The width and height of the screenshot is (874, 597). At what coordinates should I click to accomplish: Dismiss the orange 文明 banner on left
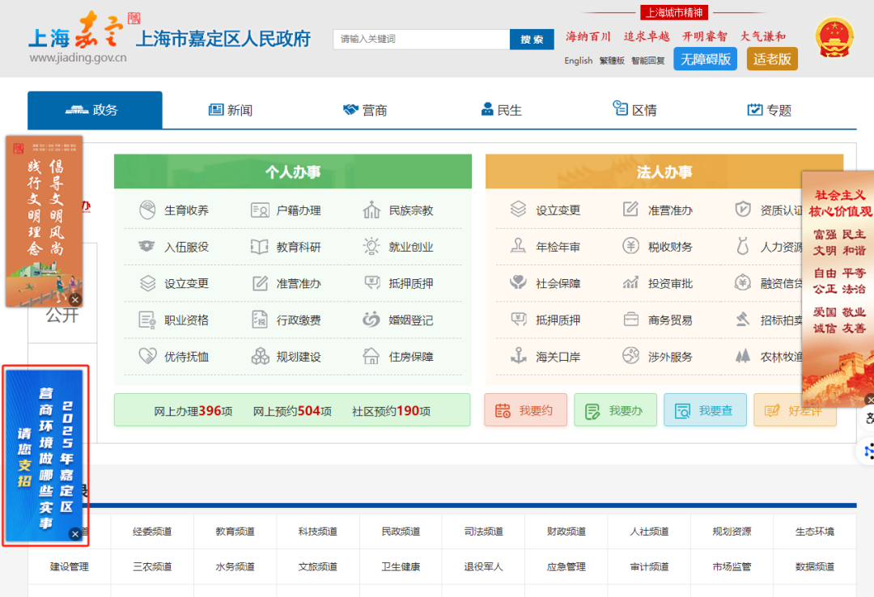click(x=75, y=299)
